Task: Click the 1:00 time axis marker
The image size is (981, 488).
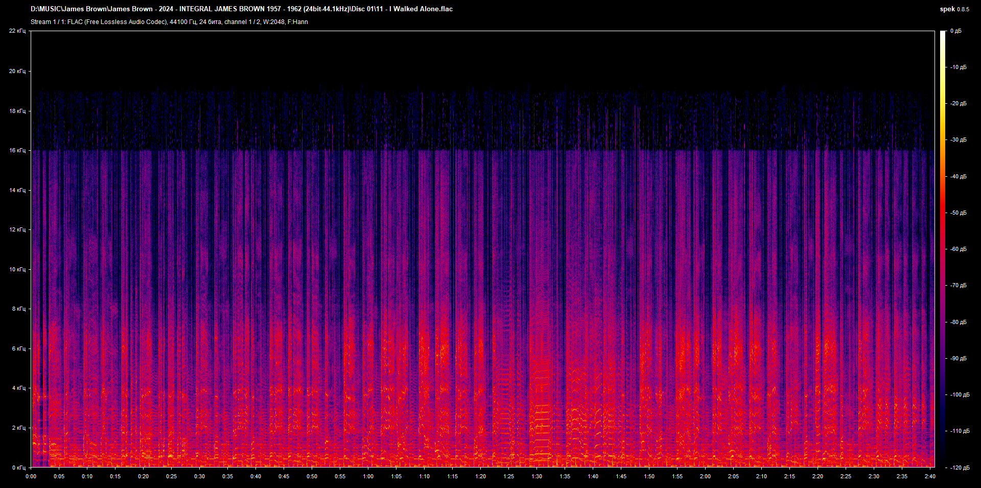Action: (368, 476)
